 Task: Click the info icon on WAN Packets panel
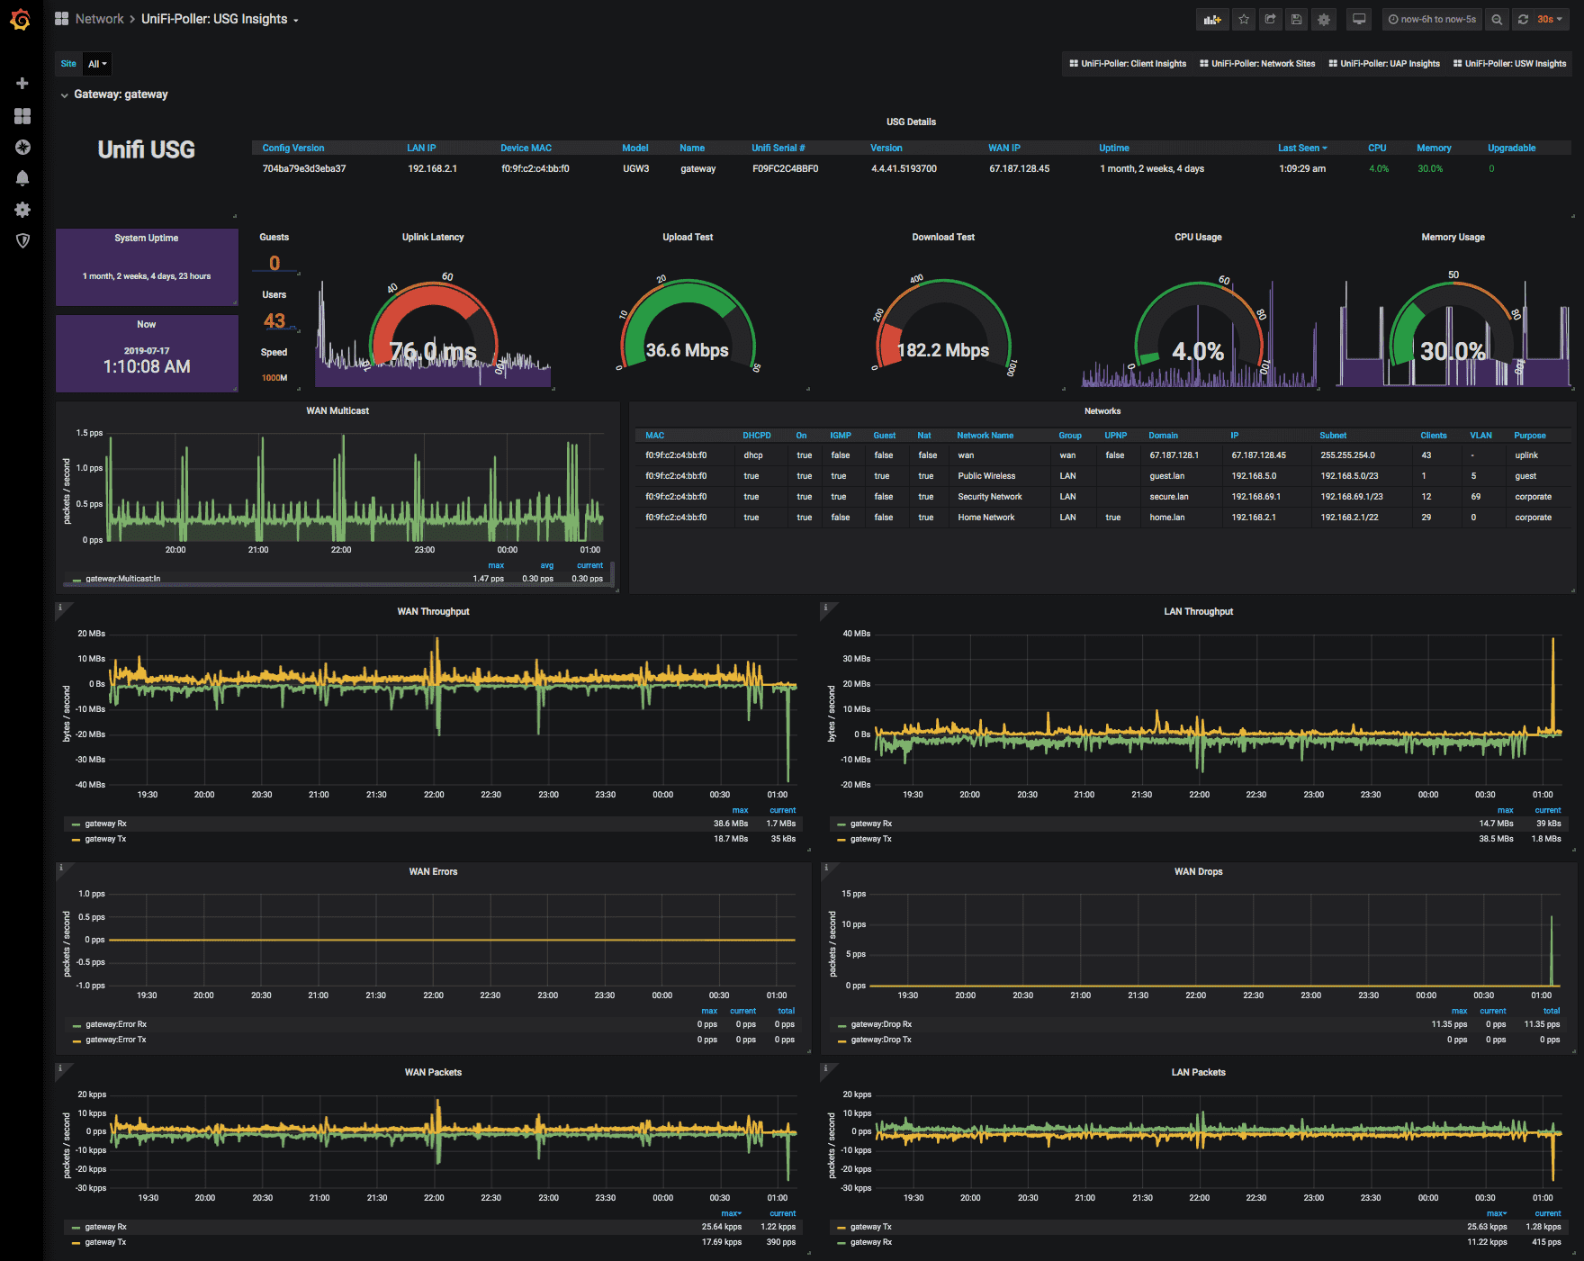60,1068
